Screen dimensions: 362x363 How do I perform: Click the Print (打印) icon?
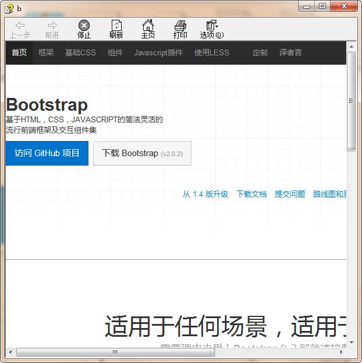click(x=180, y=30)
